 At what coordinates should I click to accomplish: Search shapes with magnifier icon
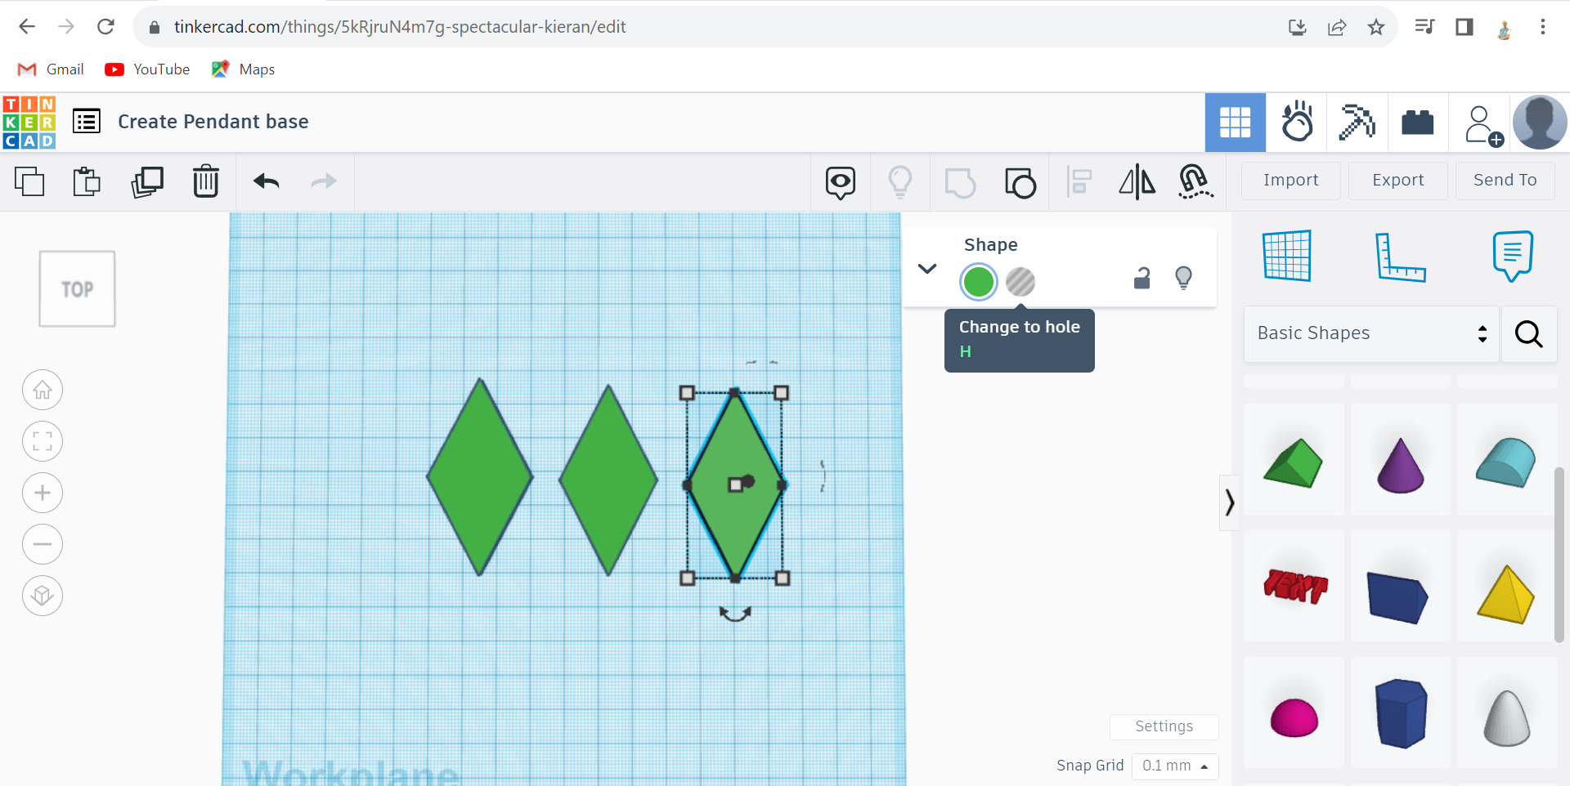point(1528,333)
